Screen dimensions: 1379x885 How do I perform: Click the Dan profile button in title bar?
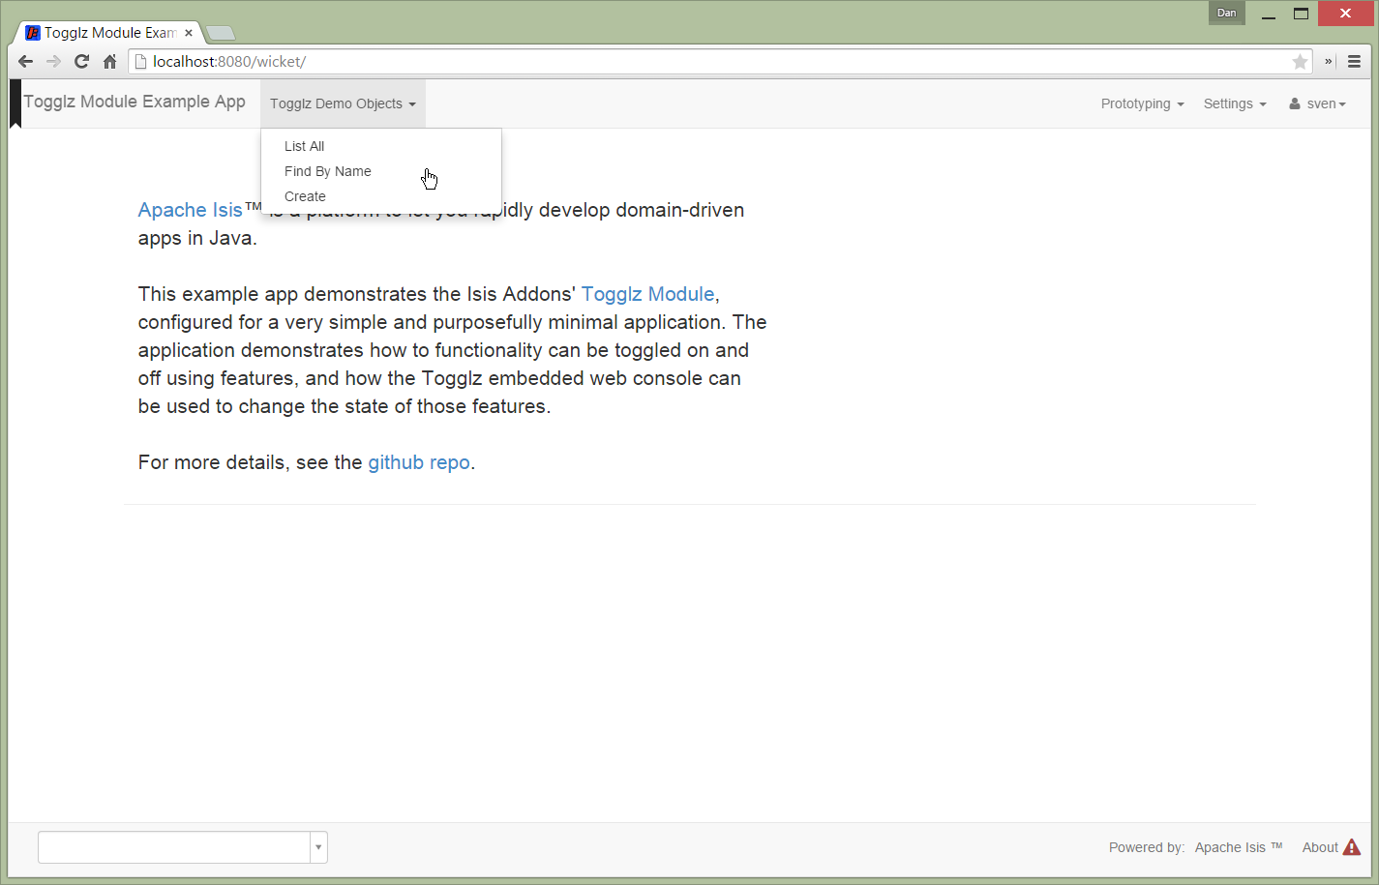click(x=1226, y=13)
